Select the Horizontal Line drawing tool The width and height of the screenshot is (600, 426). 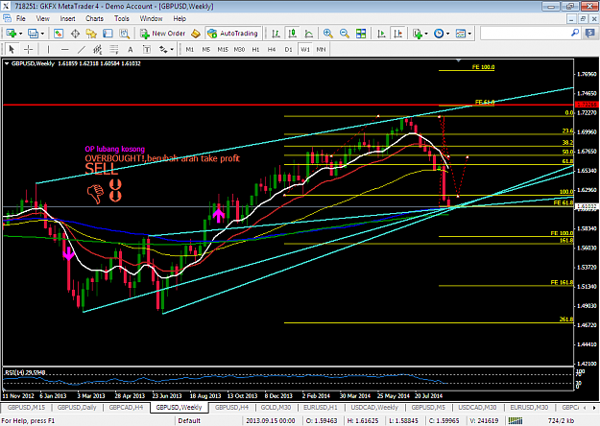64,49
